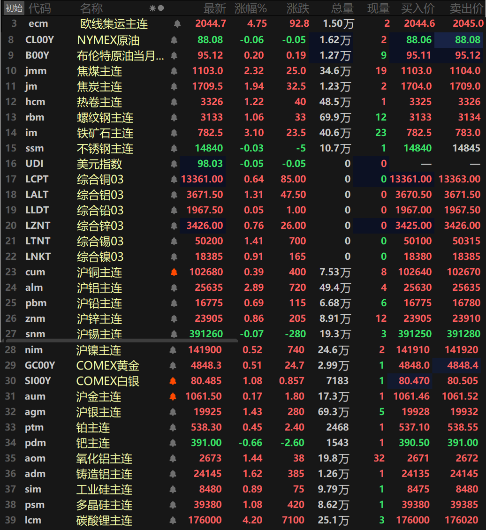Click the alert bell next to 铂主连

(173, 427)
